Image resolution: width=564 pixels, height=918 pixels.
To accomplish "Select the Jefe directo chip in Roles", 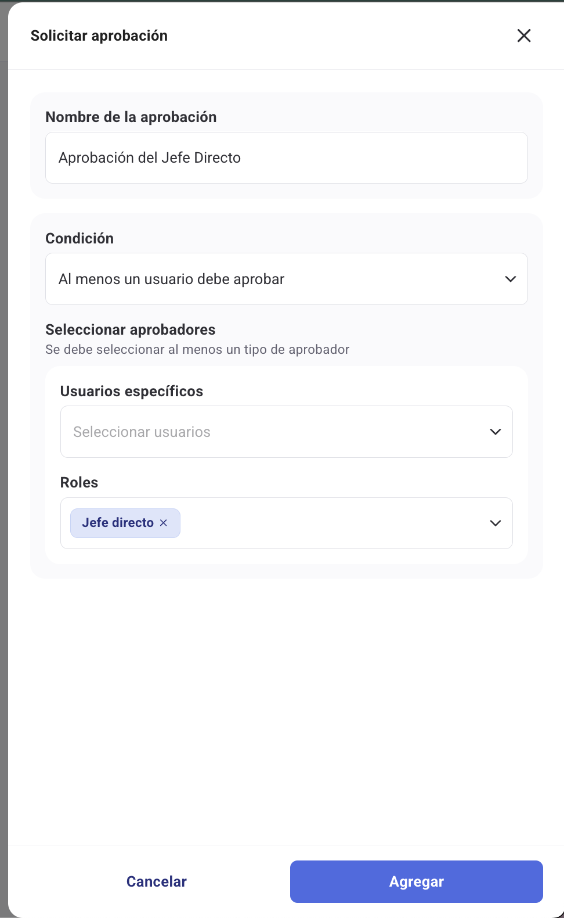I will coord(119,522).
